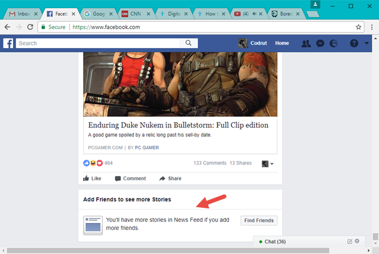This screenshot has width=379, height=254.
Task: View the like reaction icon
Action: pos(87,163)
